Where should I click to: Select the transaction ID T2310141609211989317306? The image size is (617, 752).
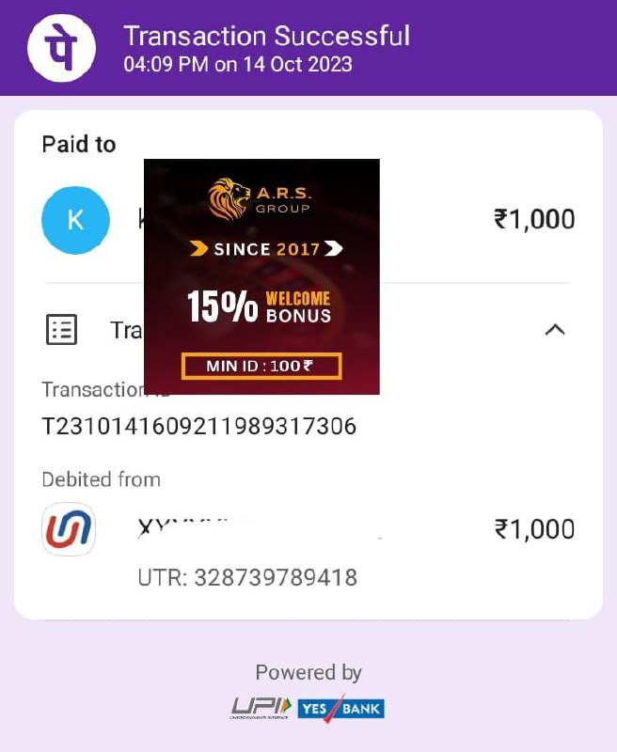click(x=199, y=427)
